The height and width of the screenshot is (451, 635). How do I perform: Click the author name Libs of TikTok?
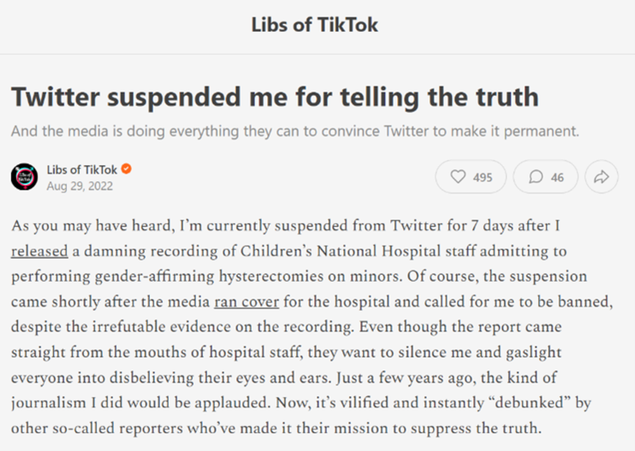pyautogui.click(x=82, y=169)
